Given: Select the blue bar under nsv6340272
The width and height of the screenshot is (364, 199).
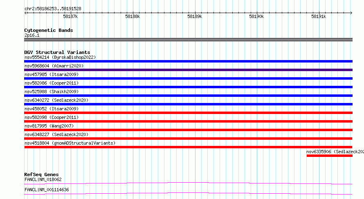Looking at the screenshot, I should pyautogui.click(x=188, y=104).
